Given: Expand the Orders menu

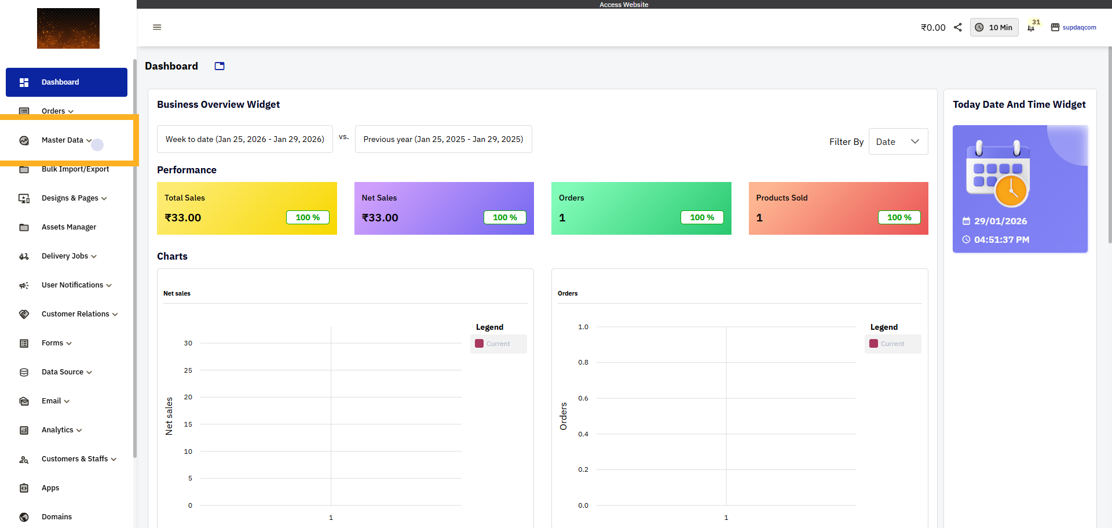Looking at the screenshot, I should pyautogui.click(x=56, y=111).
